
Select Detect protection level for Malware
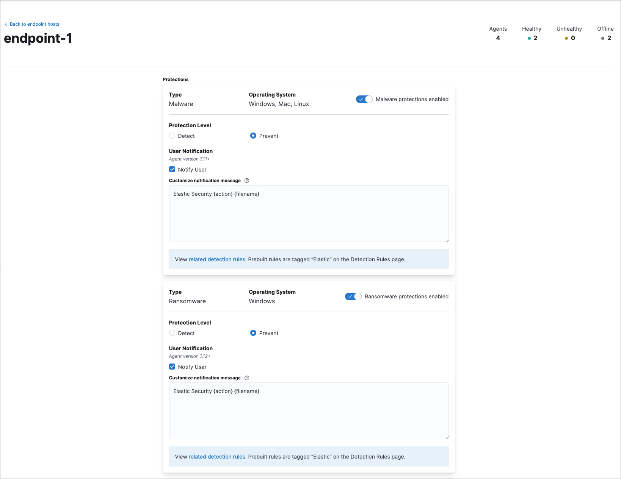point(172,136)
